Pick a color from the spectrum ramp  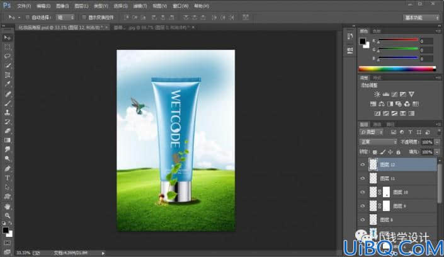(397, 69)
